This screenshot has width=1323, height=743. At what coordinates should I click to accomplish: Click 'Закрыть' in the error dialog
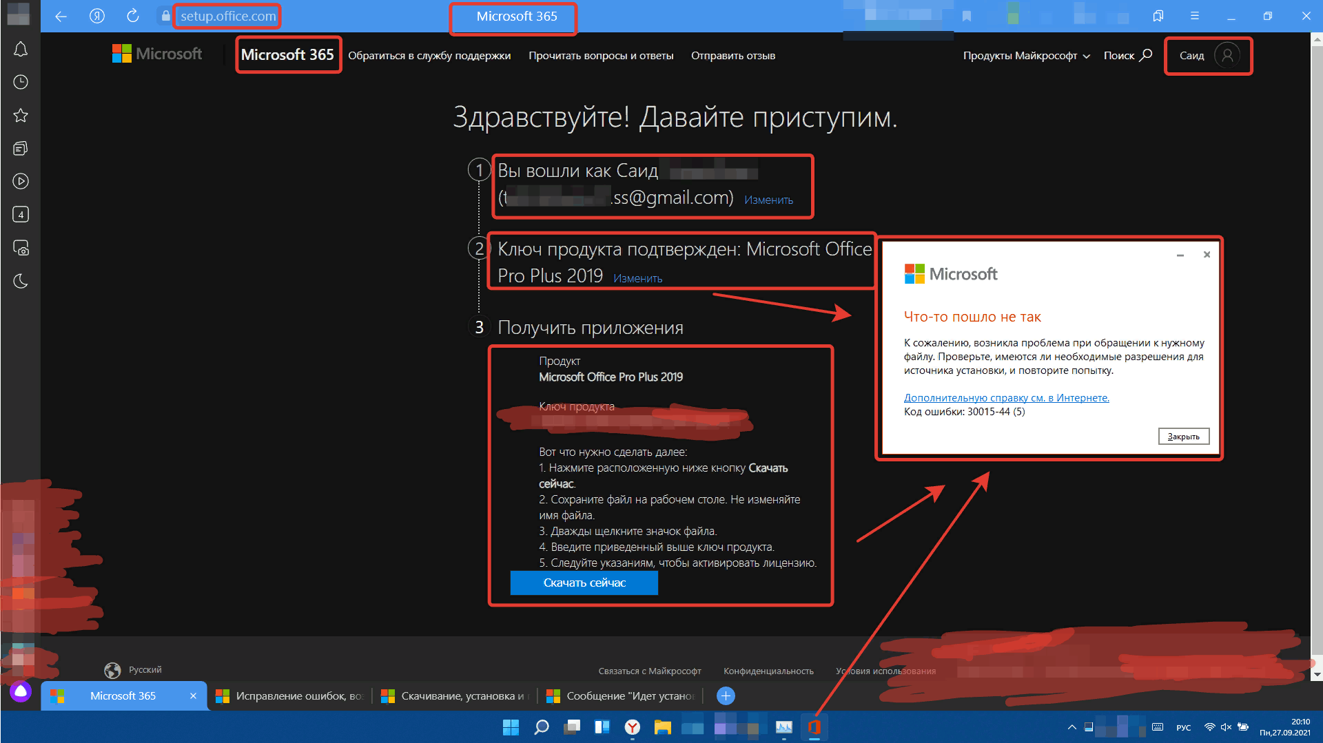coord(1183,437)
